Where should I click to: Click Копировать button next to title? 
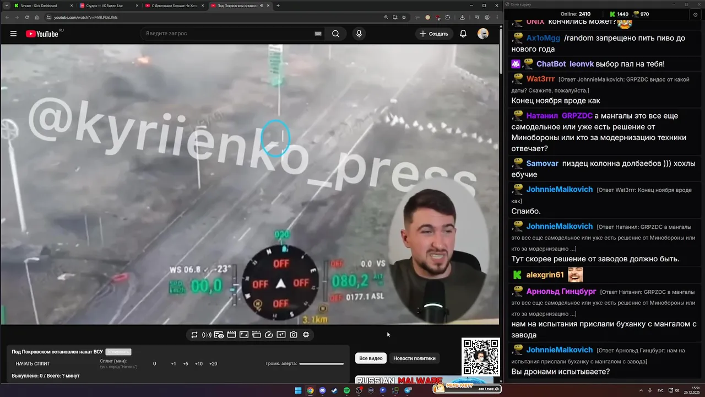(x=118, y=352)
